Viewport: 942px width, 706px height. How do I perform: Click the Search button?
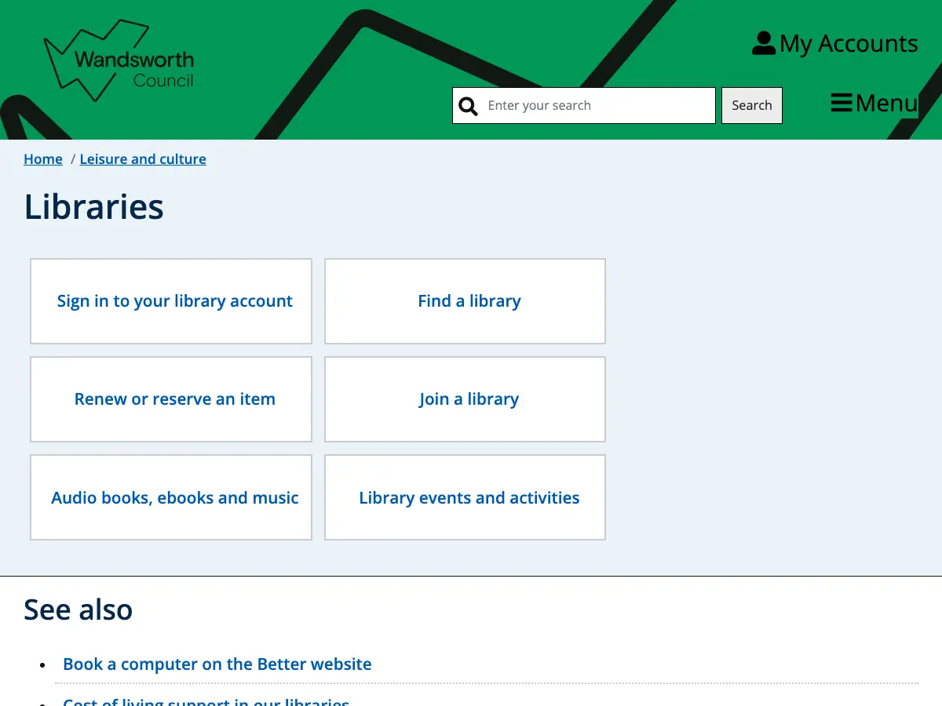pyautogui.click(x=752, y=105)
